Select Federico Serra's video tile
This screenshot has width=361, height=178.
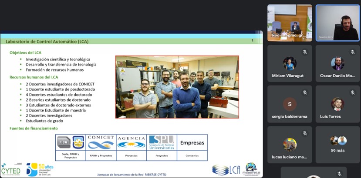click(337, 23)
